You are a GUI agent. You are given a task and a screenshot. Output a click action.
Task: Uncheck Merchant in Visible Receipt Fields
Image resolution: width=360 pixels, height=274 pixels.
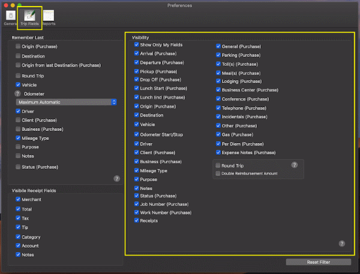tap(19, 200)
